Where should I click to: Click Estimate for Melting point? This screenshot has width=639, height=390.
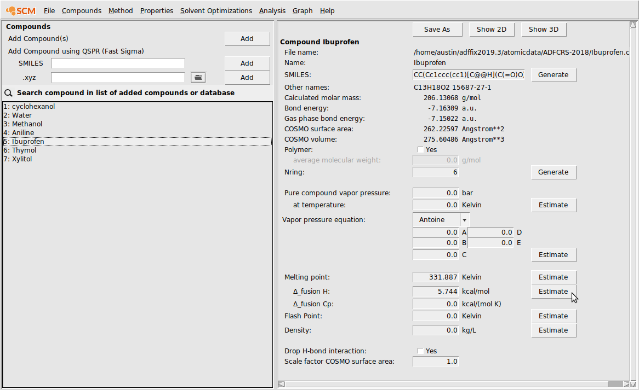click(x=553, y=277)
